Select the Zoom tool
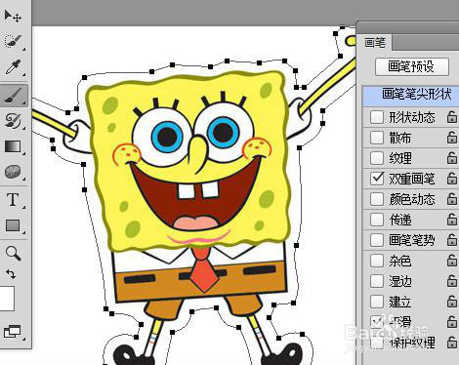 pyautogui.click(x=13, y=253)
